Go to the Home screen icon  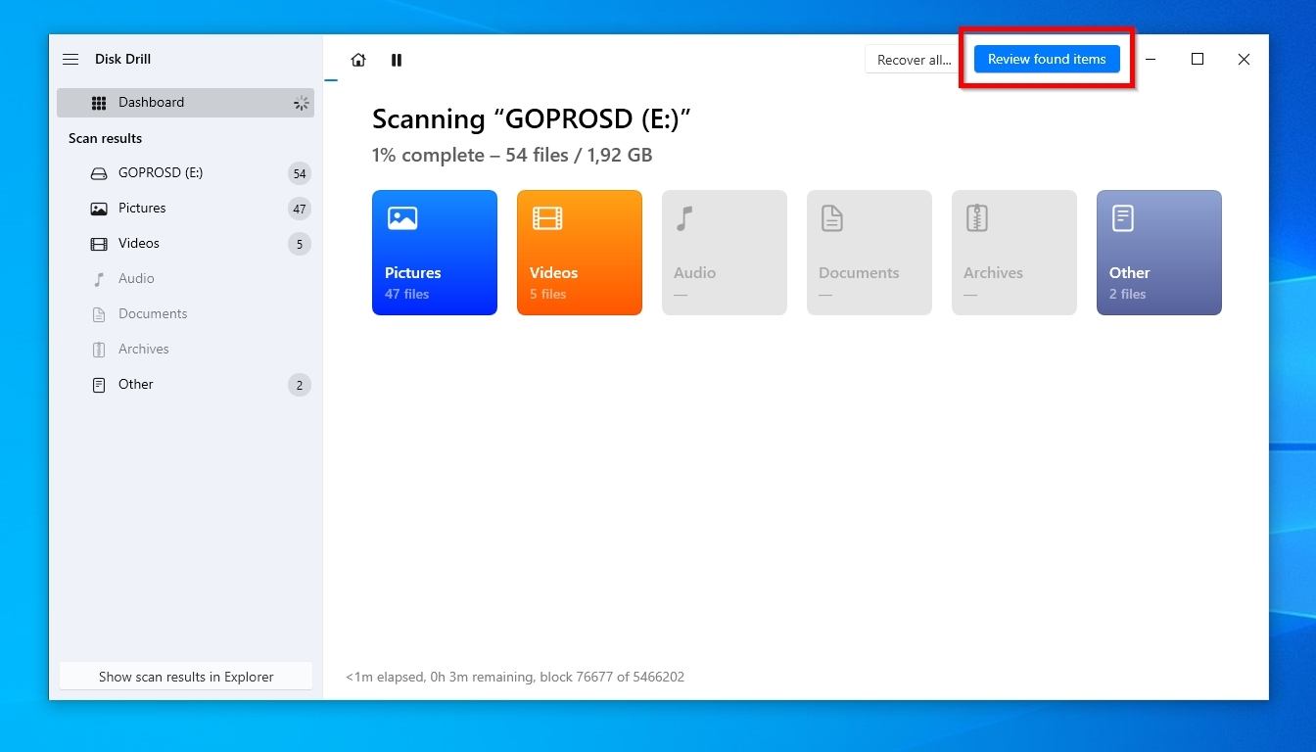[x=358, y=60]
